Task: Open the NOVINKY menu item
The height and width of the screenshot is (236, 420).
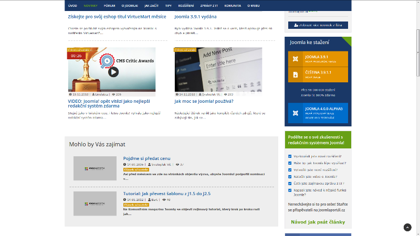Action: [x=90, y=6]
